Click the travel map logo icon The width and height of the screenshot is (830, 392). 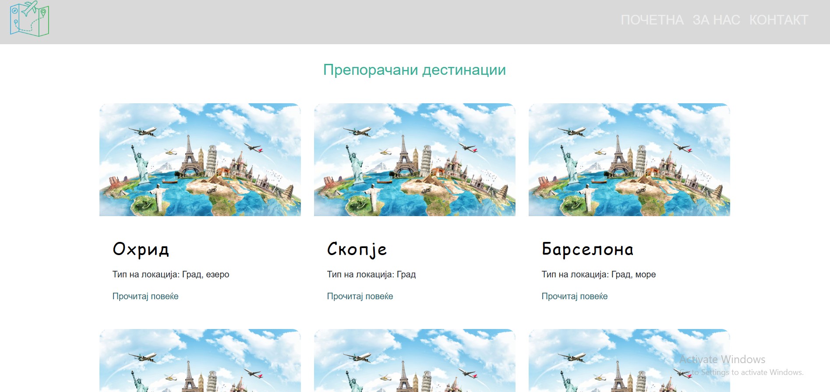(29, 19)
